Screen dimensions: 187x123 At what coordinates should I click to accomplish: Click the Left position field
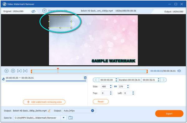pos(127,93)
